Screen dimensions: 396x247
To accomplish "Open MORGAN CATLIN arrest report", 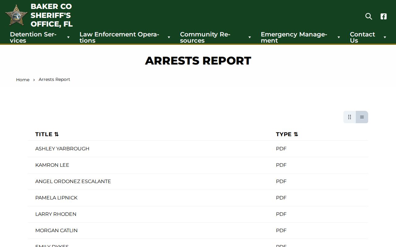I will pyautogui.click(x=56, y=231).
